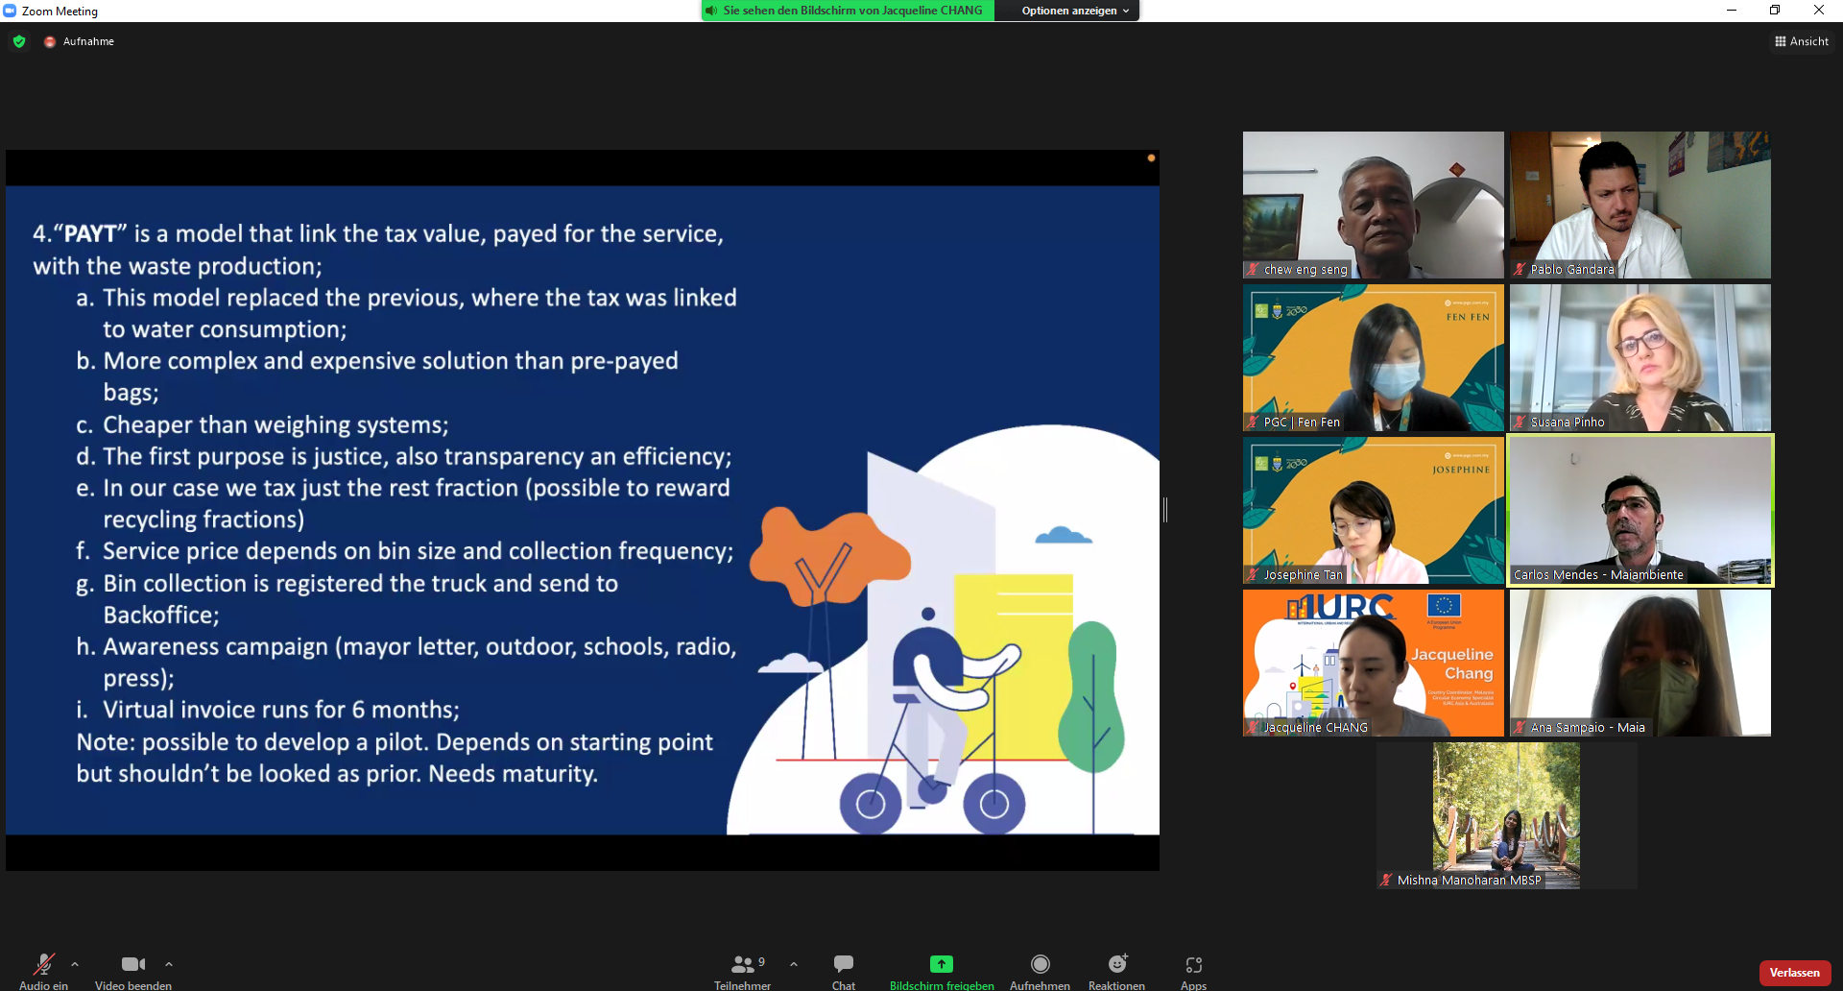Expand audio options arrow next to Audio ein
1843x991 pixels.
click(x=75, y=964)
